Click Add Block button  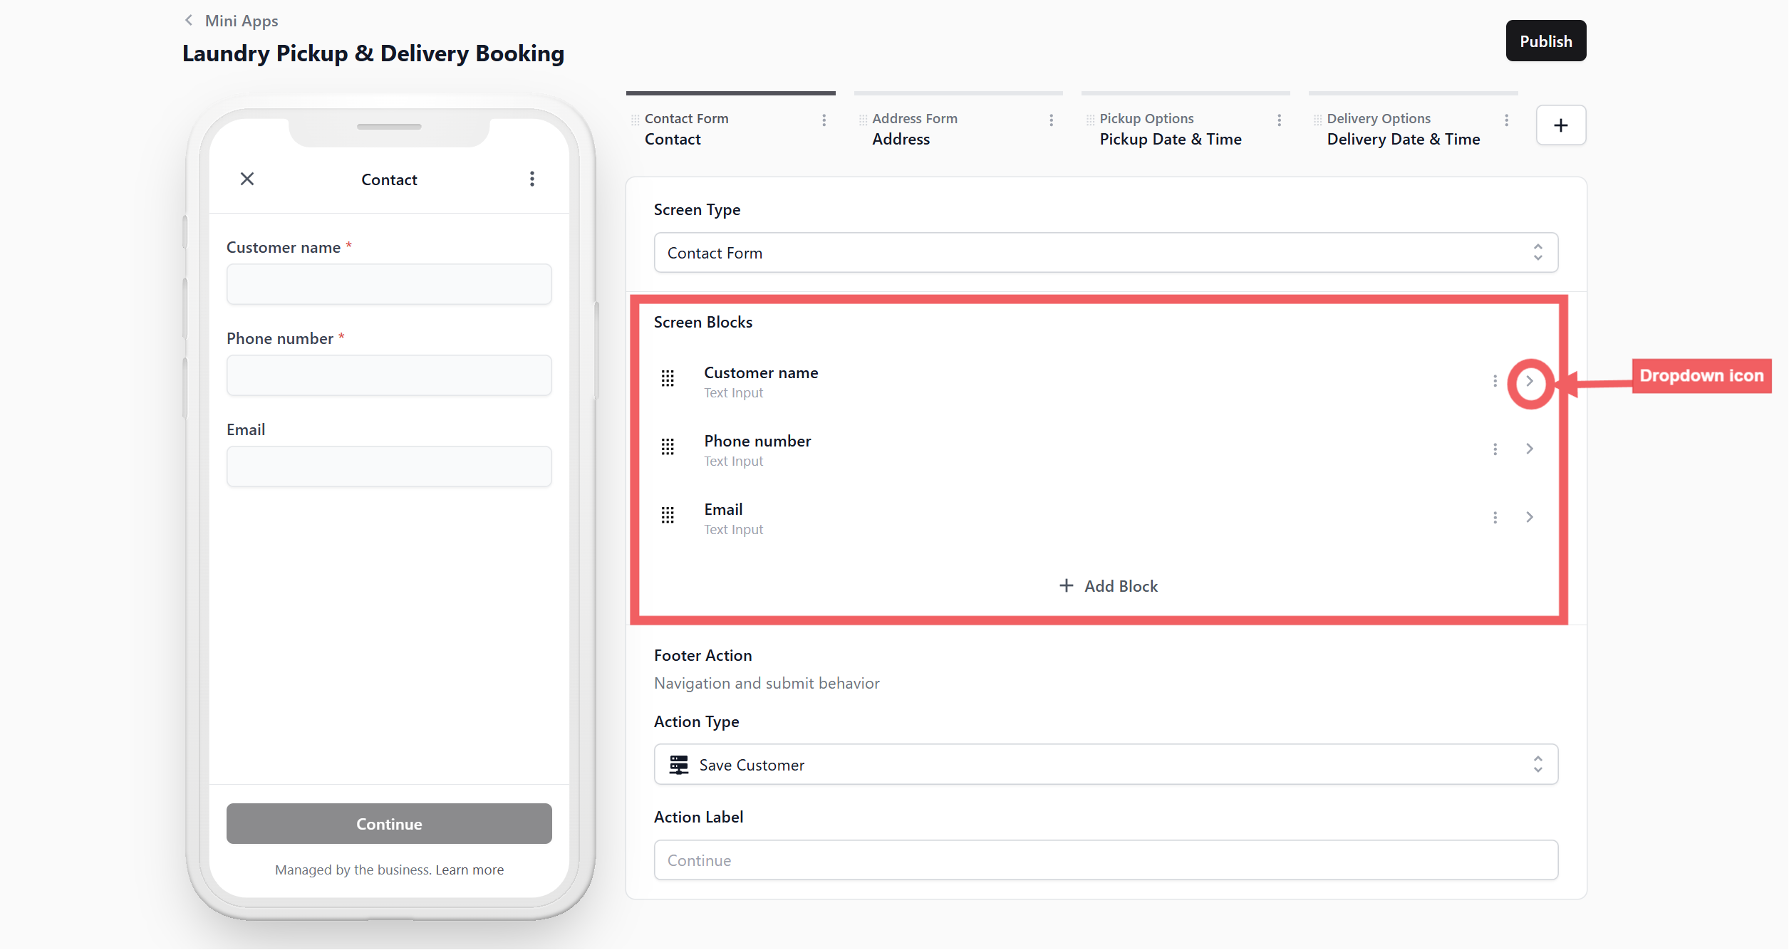click(1108, 586)
